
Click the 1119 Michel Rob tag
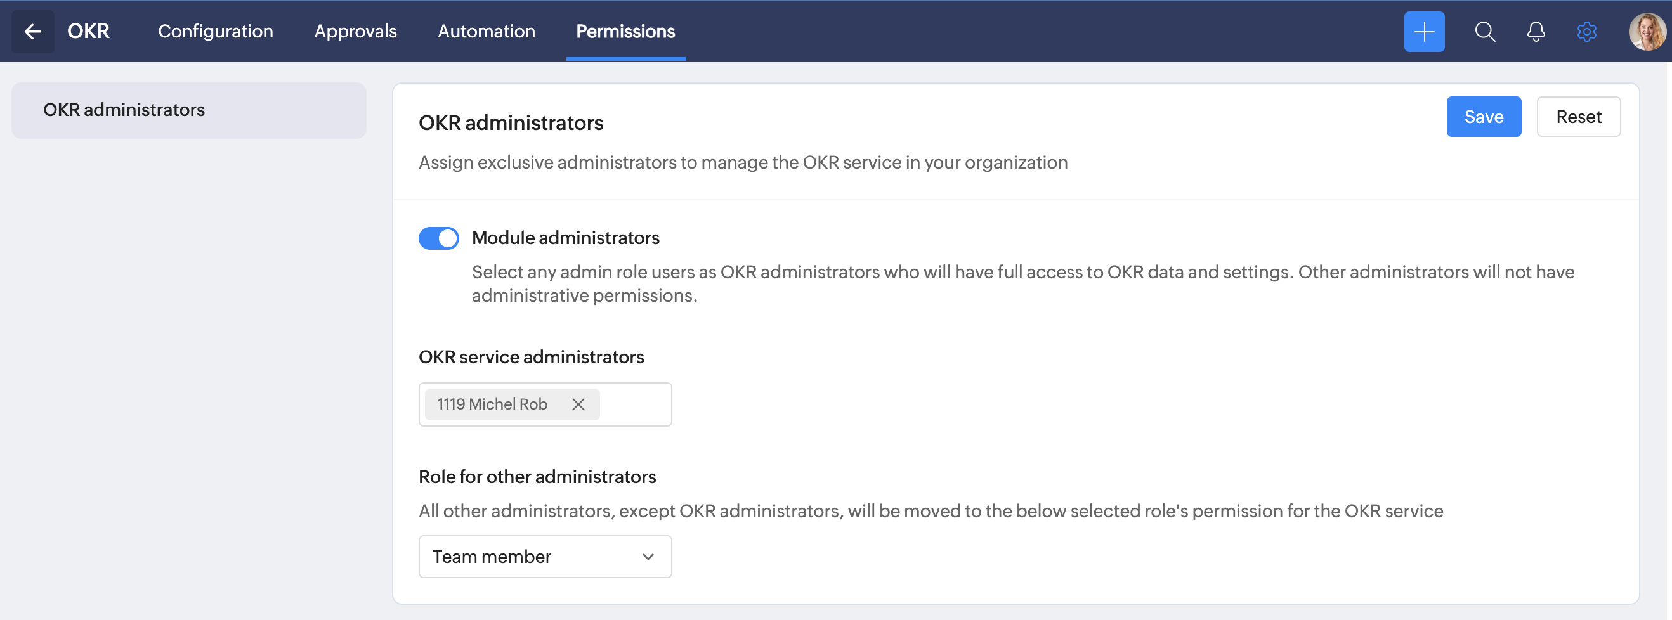492,404
